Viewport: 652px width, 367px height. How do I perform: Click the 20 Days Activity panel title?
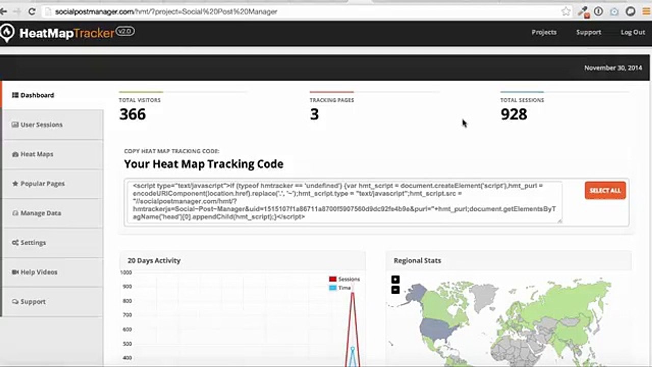click(x=154, y=260)
